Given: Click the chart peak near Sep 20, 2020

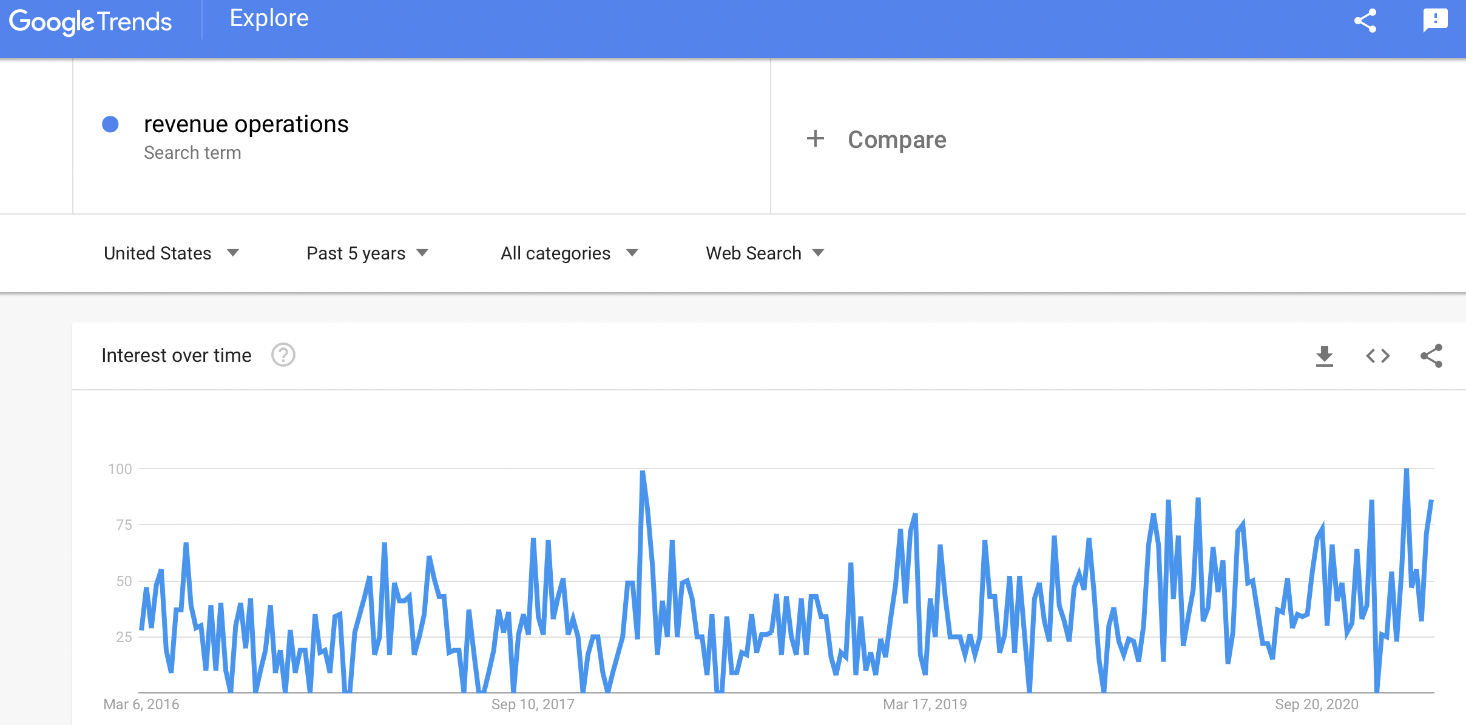Looking at the screenshot, I should [1406, 470].
